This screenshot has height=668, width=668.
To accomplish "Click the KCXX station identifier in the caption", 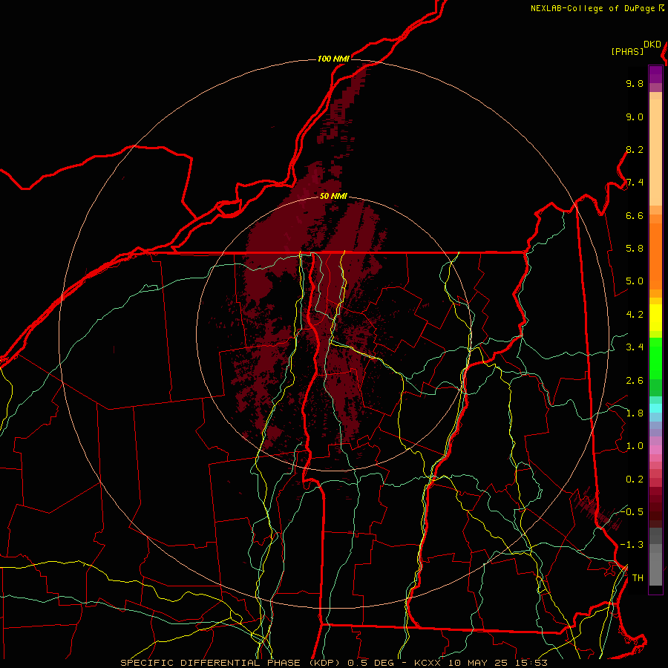I will 428,663.
